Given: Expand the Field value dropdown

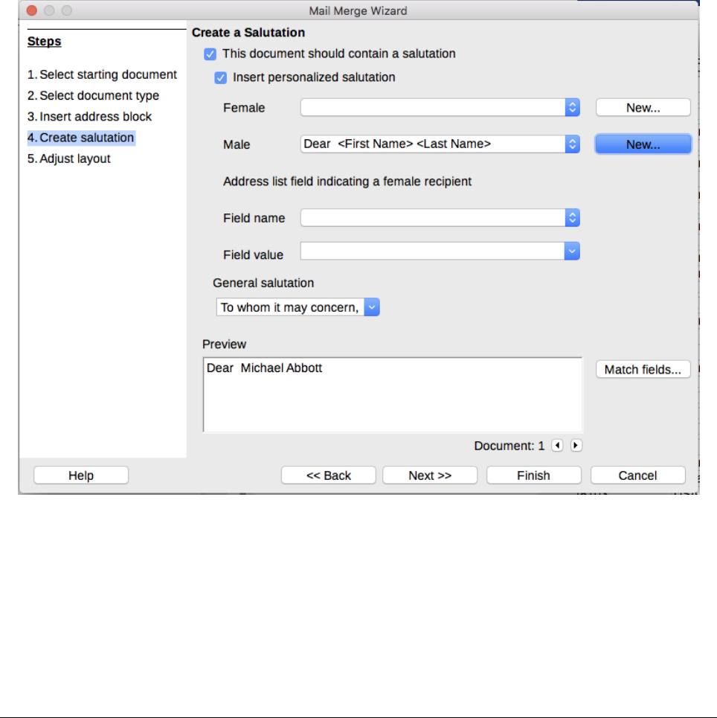Looking at the screenshot, I should (x=572, y=251).
